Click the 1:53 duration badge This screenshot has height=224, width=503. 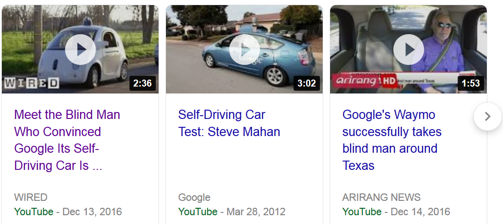pos(471,83)
